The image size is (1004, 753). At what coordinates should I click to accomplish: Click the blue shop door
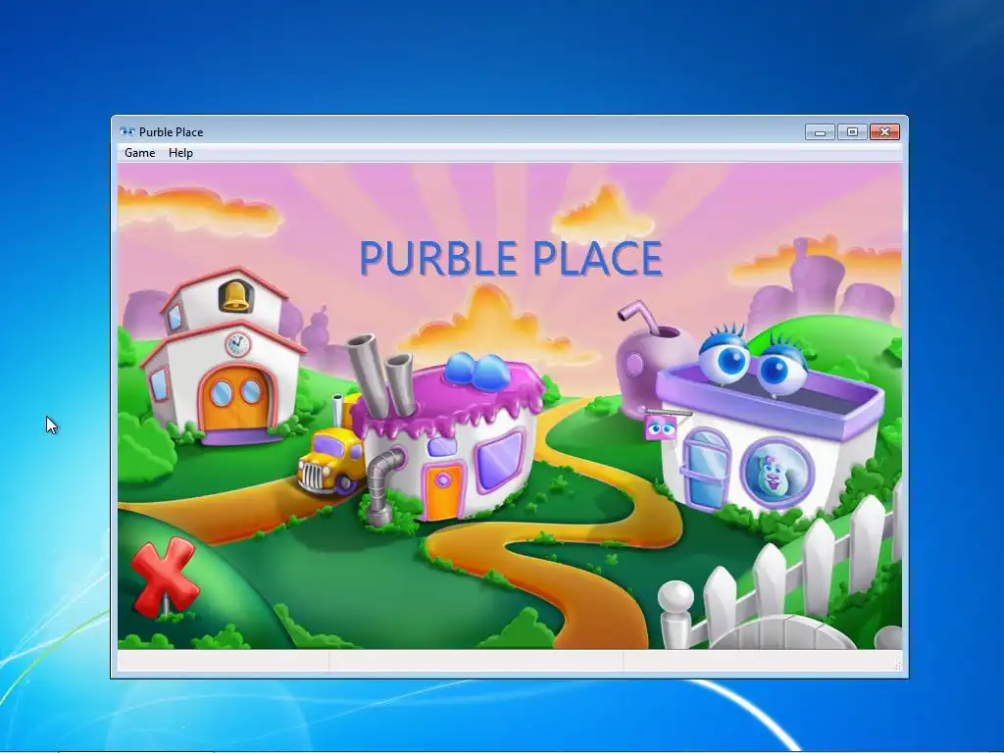coord(704,470)
